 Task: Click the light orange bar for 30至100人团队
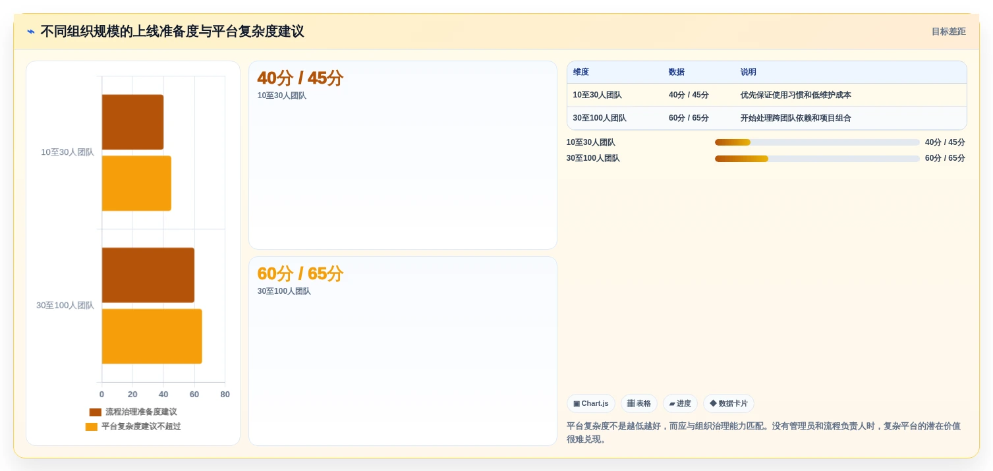click(x=152, y=337)
